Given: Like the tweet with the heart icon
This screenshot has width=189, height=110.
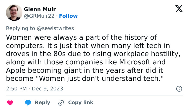Looking at the screenshot, I should (10, 103).
